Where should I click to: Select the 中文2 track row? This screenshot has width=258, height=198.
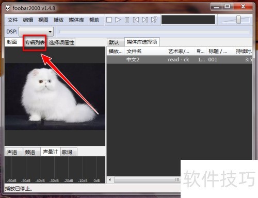point(180,60)
